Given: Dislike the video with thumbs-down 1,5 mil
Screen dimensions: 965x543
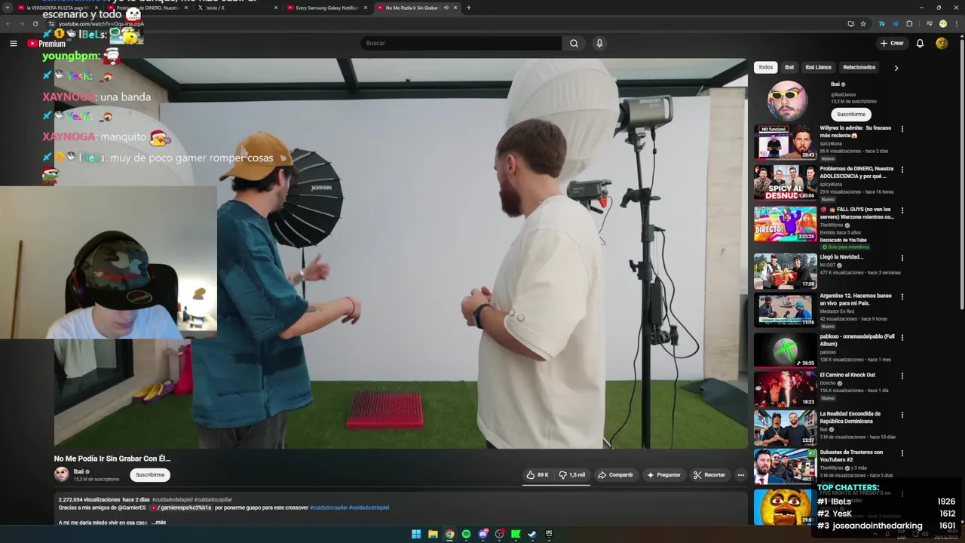Looking at the screenshot, I should pos(571,475).
